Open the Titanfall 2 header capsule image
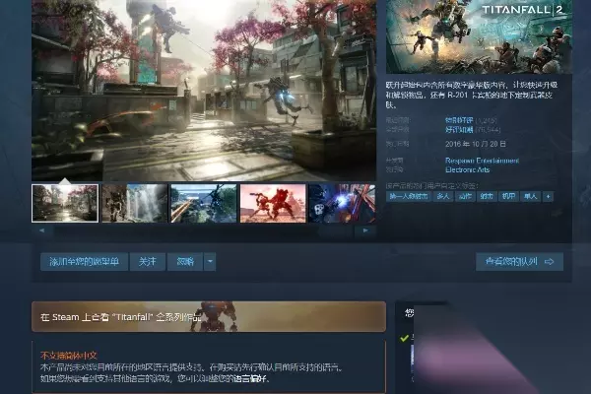591x394 pixels. [479, 36]
